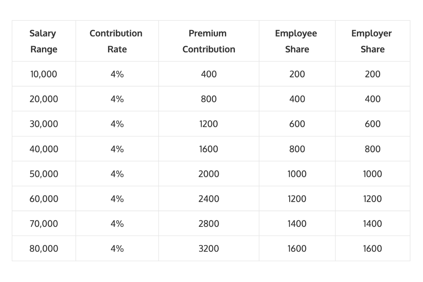Click the 30,000 salary range cell
The image size is (423, 282).
44,124
